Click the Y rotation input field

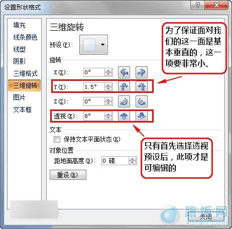point(94,87)
